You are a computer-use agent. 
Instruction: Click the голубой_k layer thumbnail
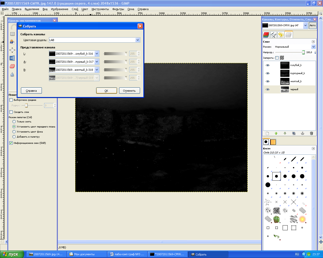285,65
